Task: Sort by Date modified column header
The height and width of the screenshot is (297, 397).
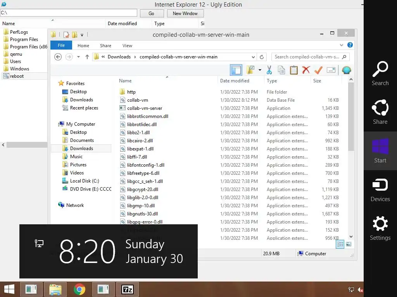Action: [235, 81]
